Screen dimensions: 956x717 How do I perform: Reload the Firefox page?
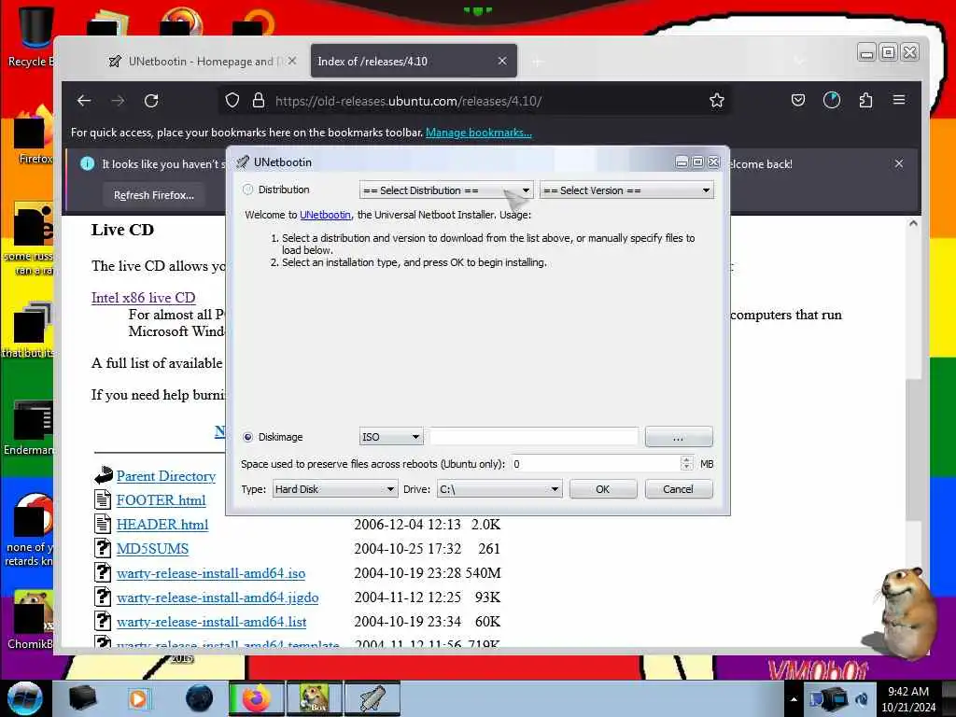click(x=152, y=101)
